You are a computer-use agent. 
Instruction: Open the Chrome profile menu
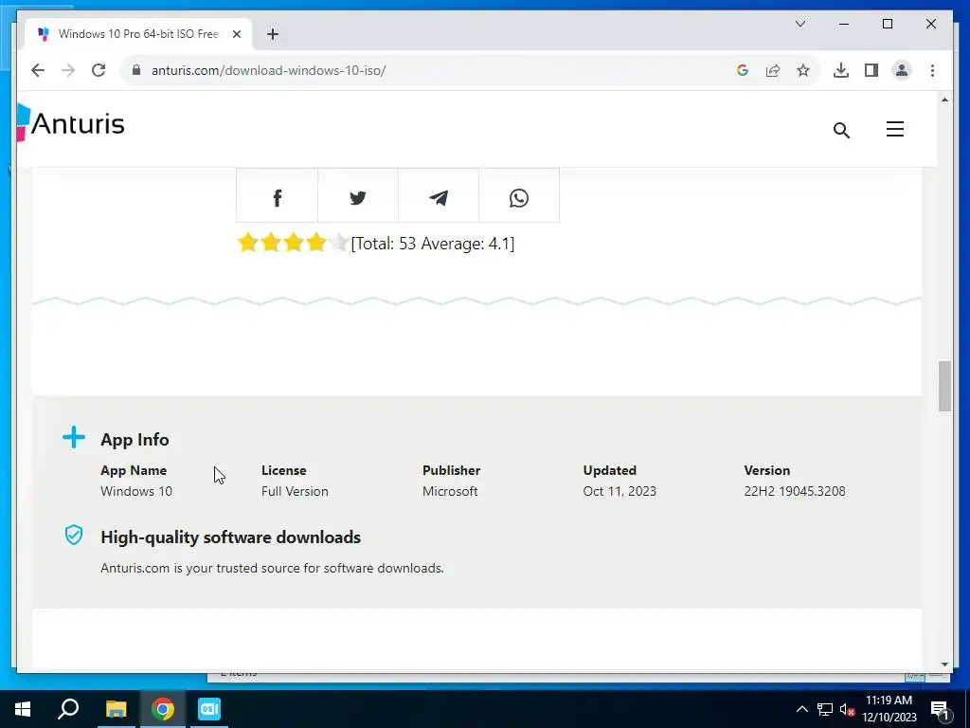(902, 70)
